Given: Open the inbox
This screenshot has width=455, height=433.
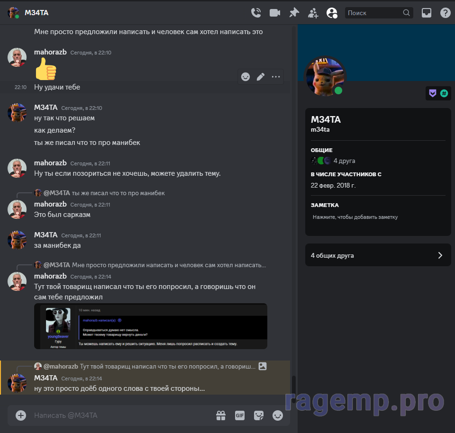Looking at the screenshot, I should pyautogui.click(x=427, y=13).
